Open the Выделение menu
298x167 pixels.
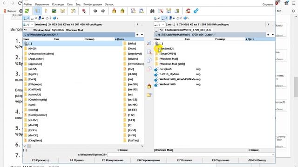42,4
